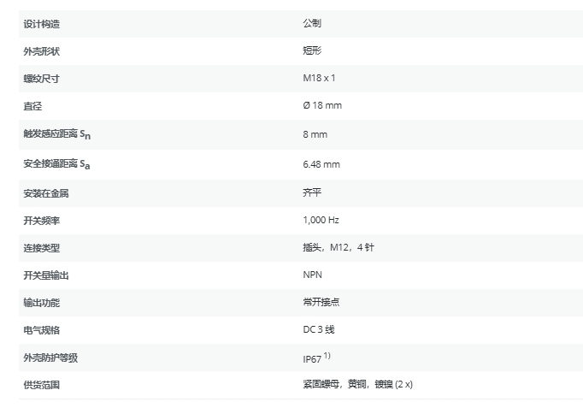Screen dimensions: 583x408
Task: Click the 齐平 value
Action: coord(312,193)
